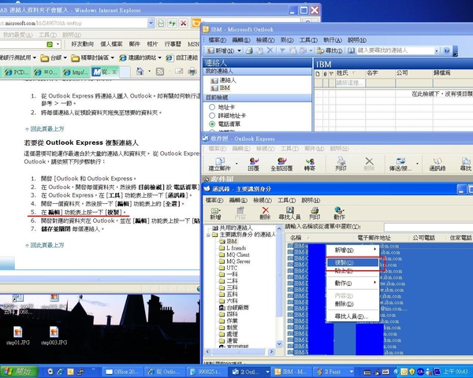Click home icon in Internet Explorer
Screen dimensions: 473x378
[x=140, y=72]
